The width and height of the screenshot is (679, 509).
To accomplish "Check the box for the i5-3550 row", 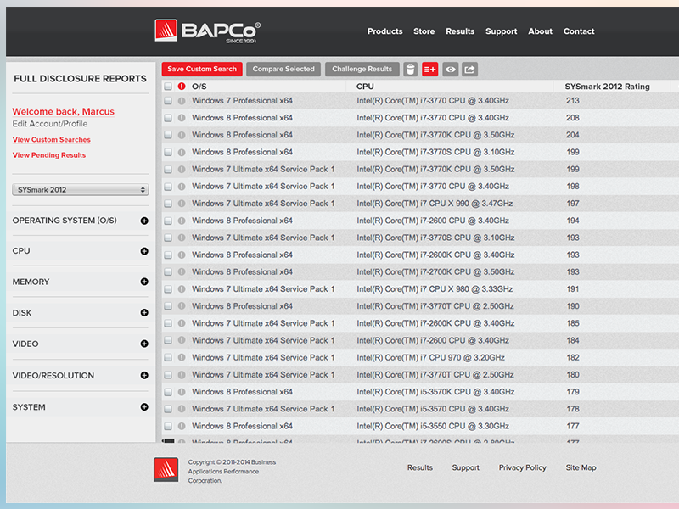I will click(x=168, y=427).
